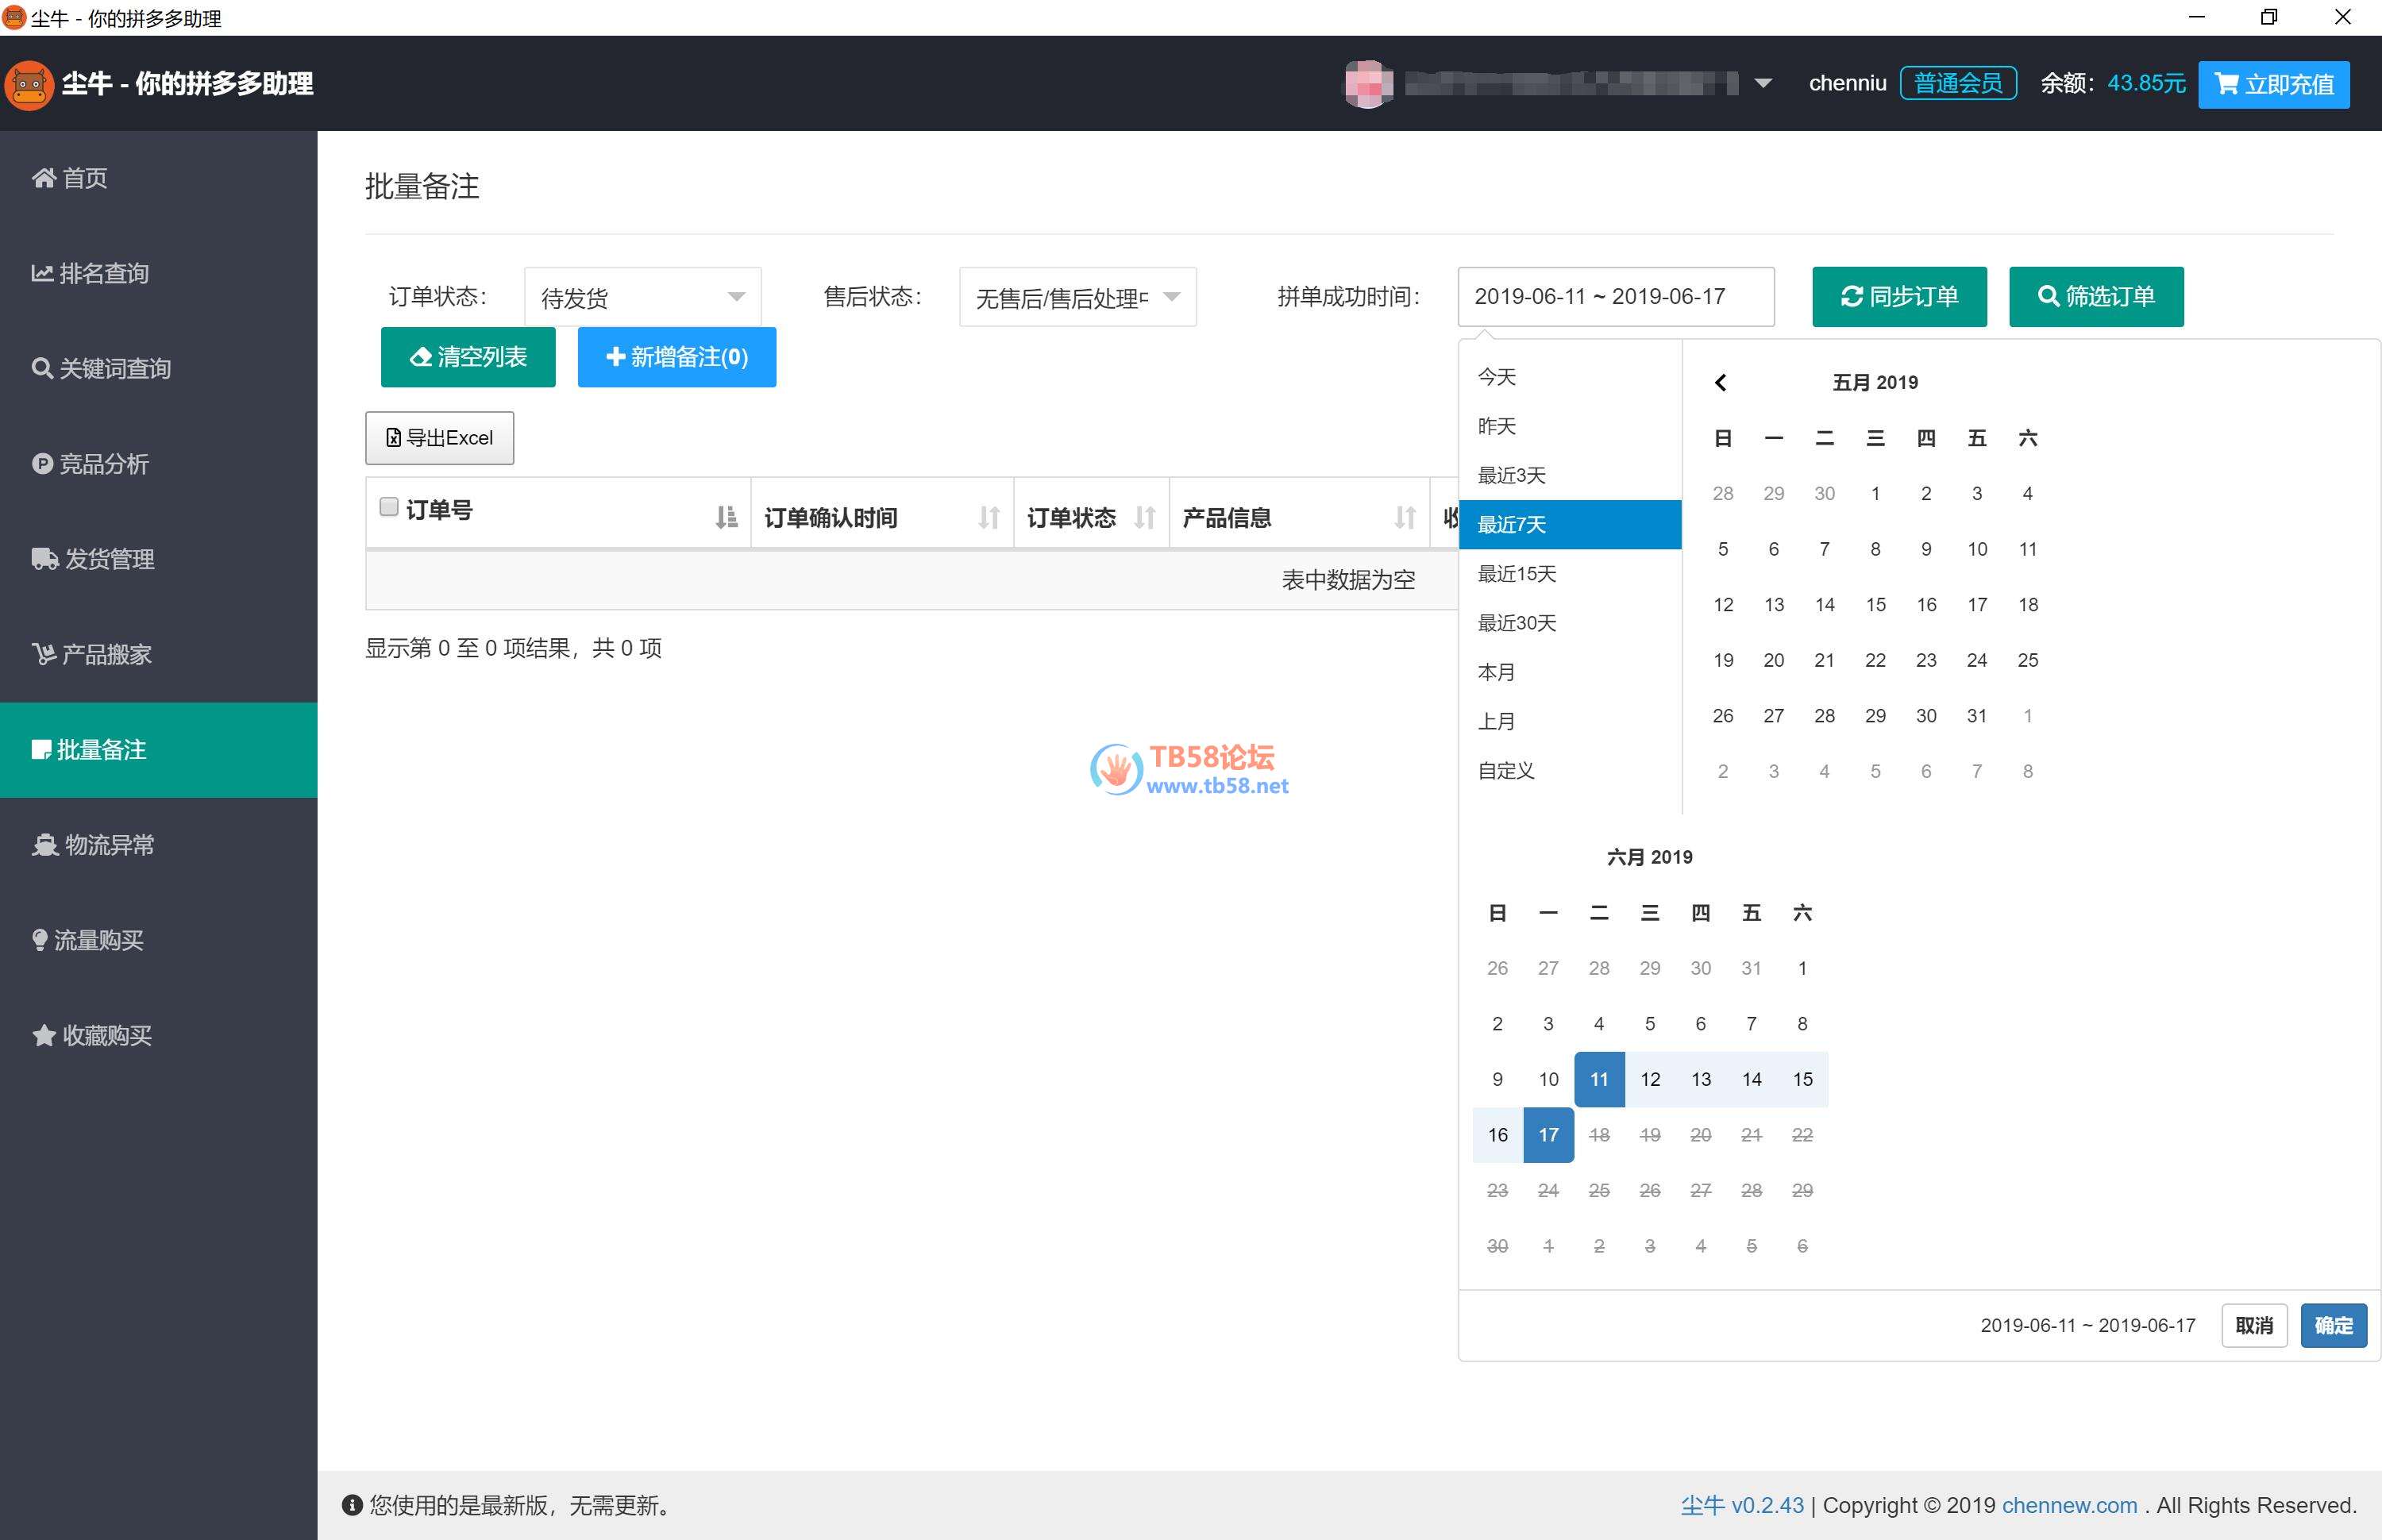Click the blurred shop avatar

(1368, 84)
